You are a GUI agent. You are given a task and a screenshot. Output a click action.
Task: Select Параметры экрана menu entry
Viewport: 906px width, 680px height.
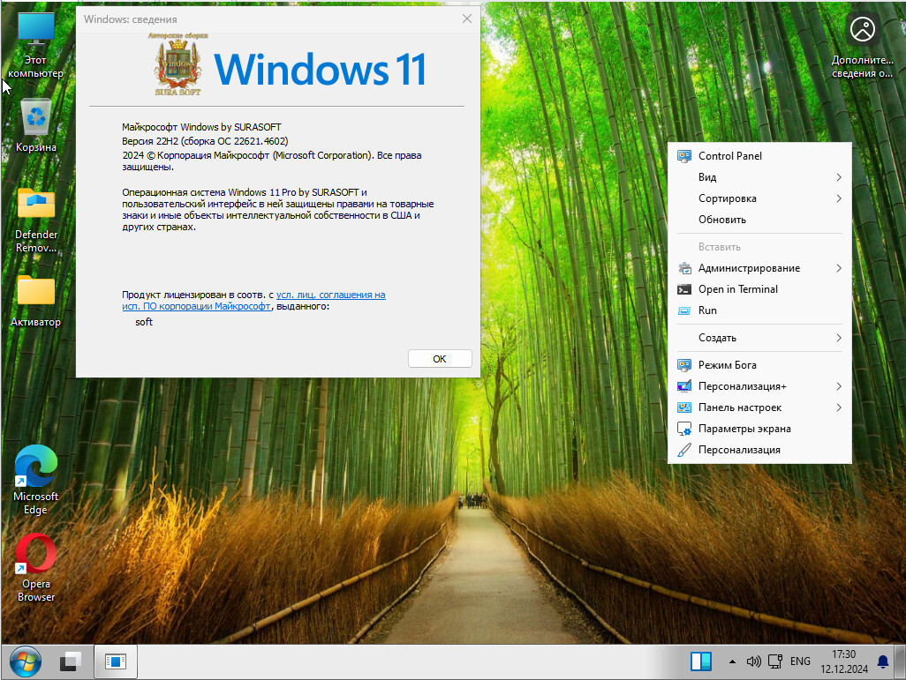click(x=759, y=429)
